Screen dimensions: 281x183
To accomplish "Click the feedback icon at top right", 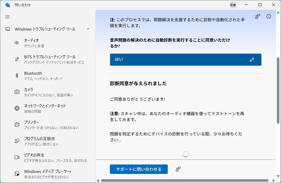I will [x=258, y=17].
